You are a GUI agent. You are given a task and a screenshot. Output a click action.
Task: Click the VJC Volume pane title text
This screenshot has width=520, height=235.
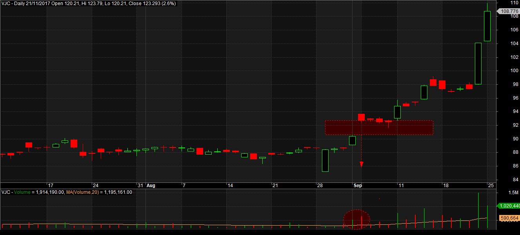coord(67,192)
